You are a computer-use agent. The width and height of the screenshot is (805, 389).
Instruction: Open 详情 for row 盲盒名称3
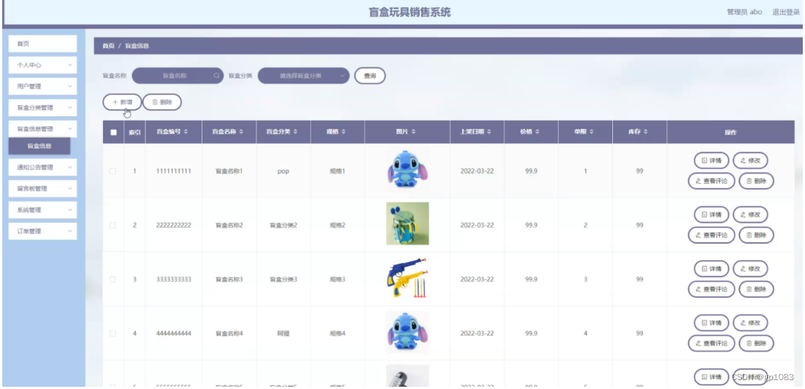[711, 268]
